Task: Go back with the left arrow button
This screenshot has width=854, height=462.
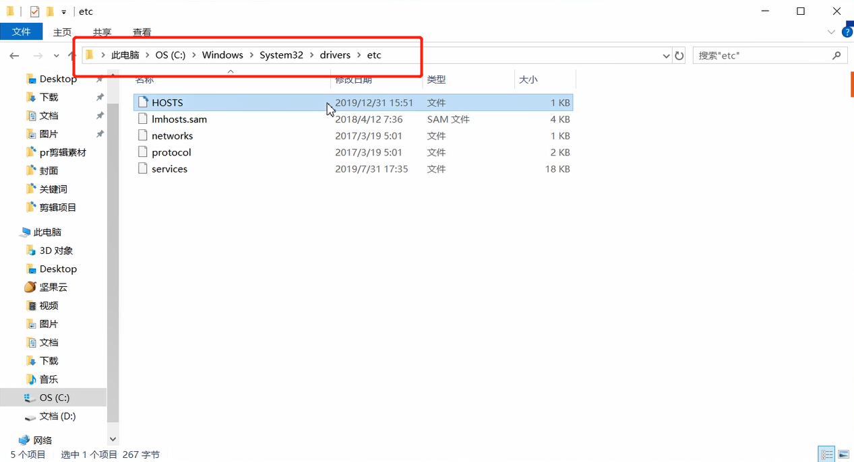Action: 15,55
